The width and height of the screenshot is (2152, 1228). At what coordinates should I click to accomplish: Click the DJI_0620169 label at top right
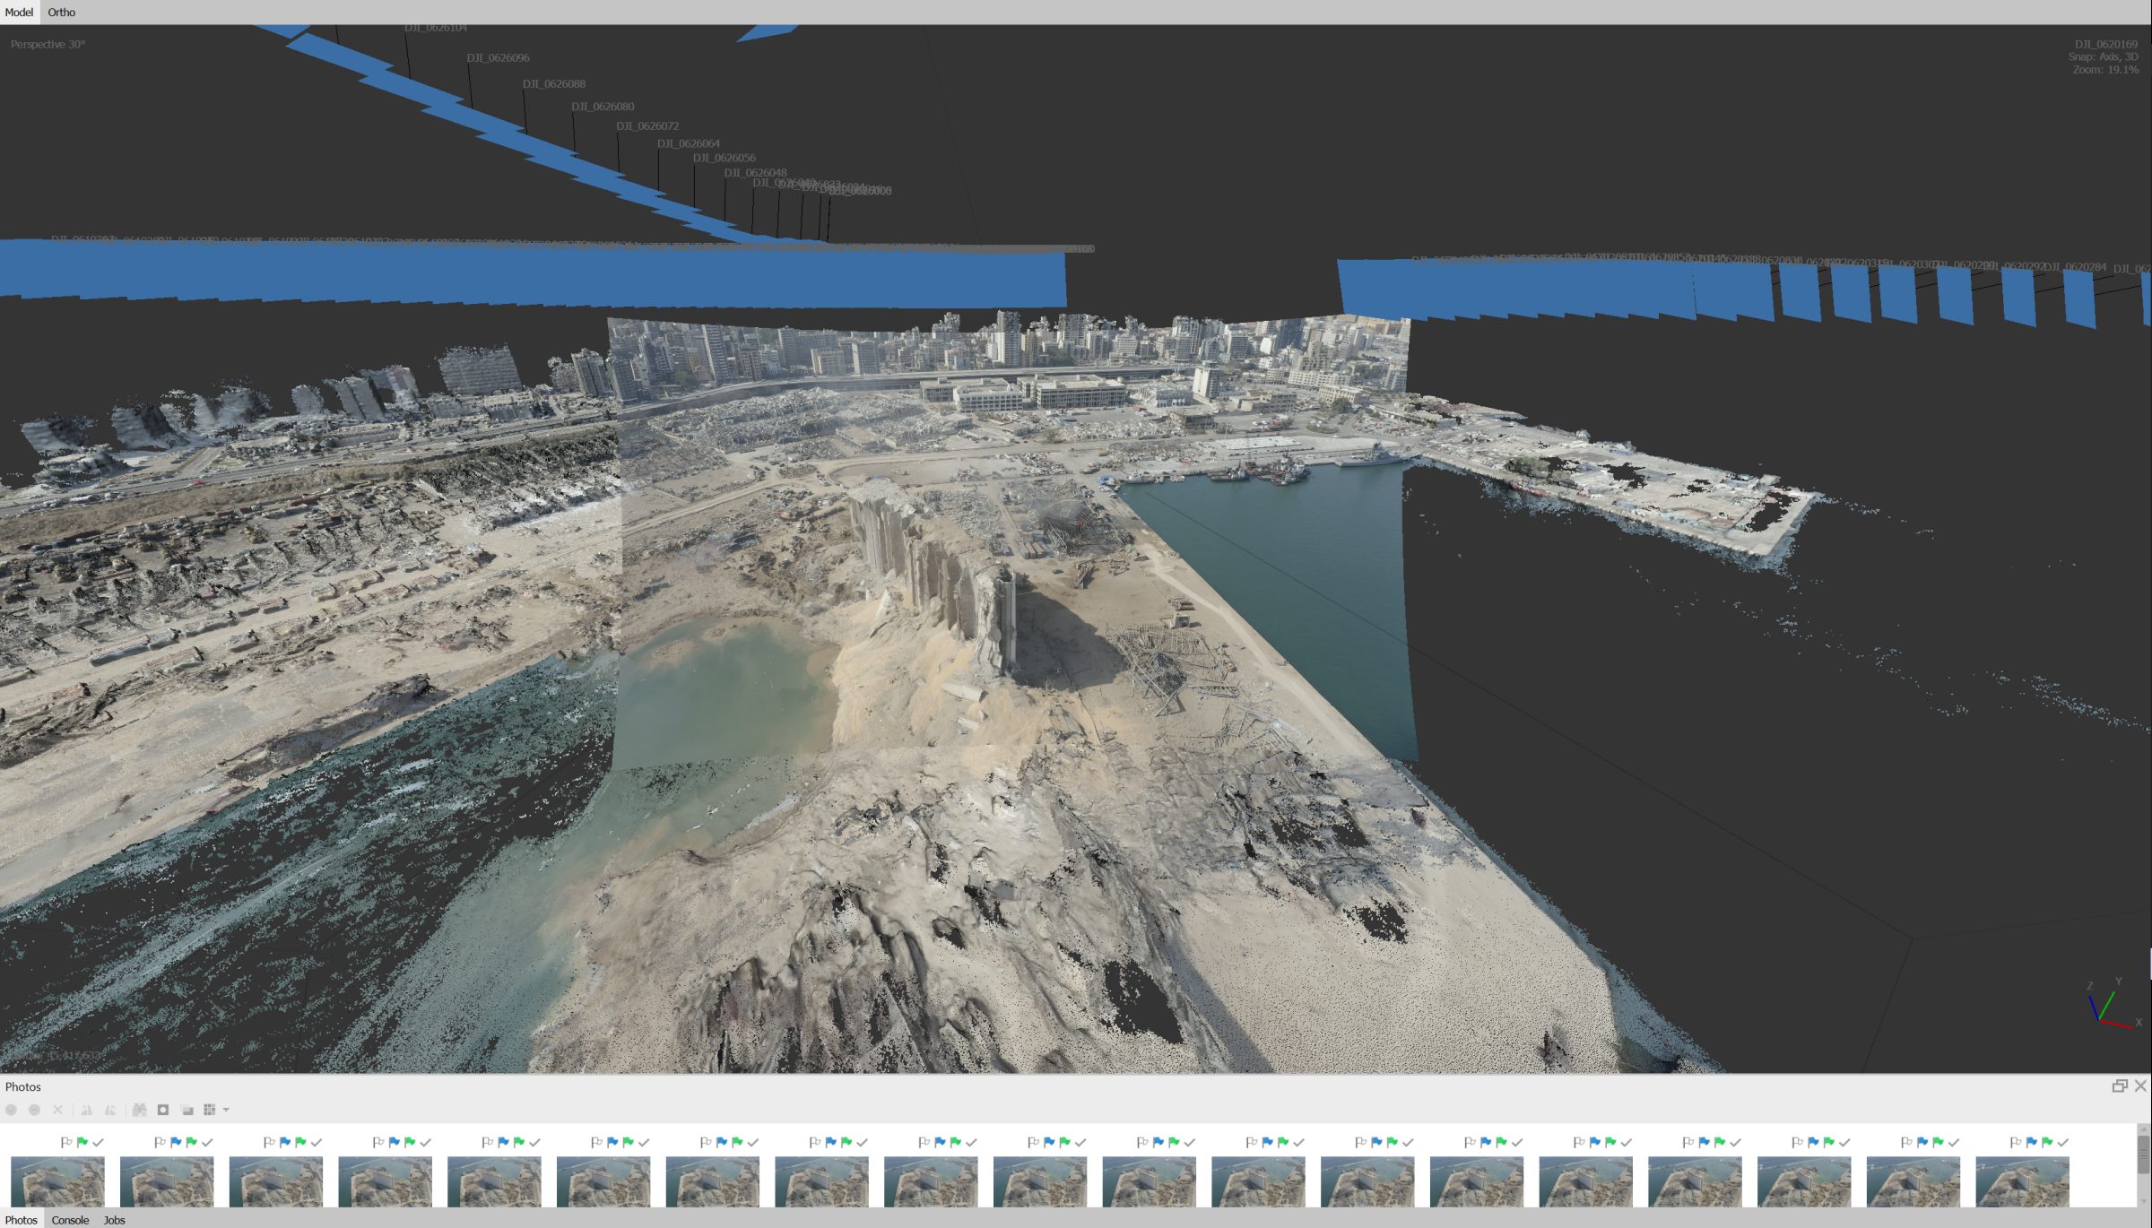[2106, 44]
